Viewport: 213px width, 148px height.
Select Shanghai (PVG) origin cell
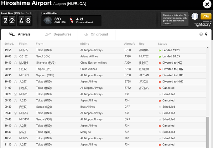46,63
